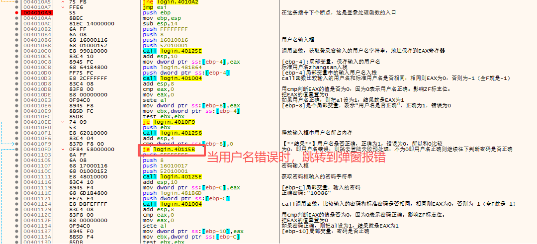Viewport: 537px width, 244px height.
Task: Select the highlighted address 004010A9
Action: 33,12
